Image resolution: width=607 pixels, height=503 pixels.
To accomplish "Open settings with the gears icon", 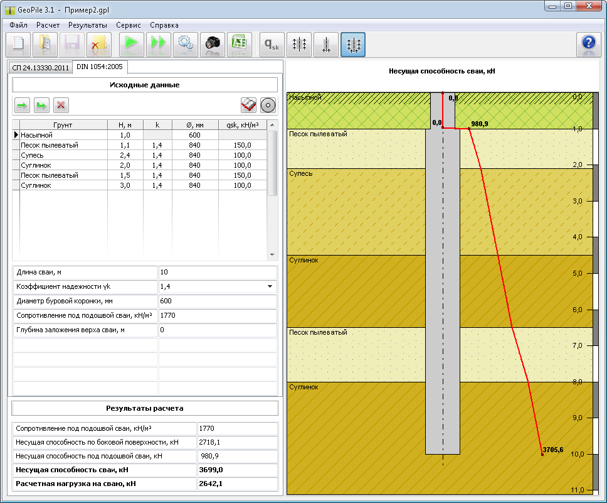I will (x=186, y=45).
